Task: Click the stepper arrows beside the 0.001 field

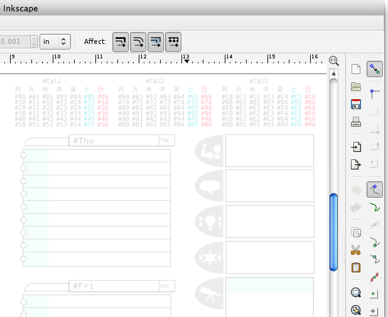Action: point(33,42)
